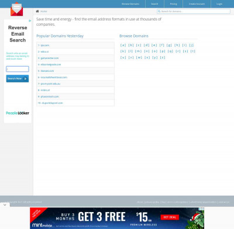Browse domains starting with [x]
Image resolution: width=234 pixels, height=229 pixels.
(147, 57)
